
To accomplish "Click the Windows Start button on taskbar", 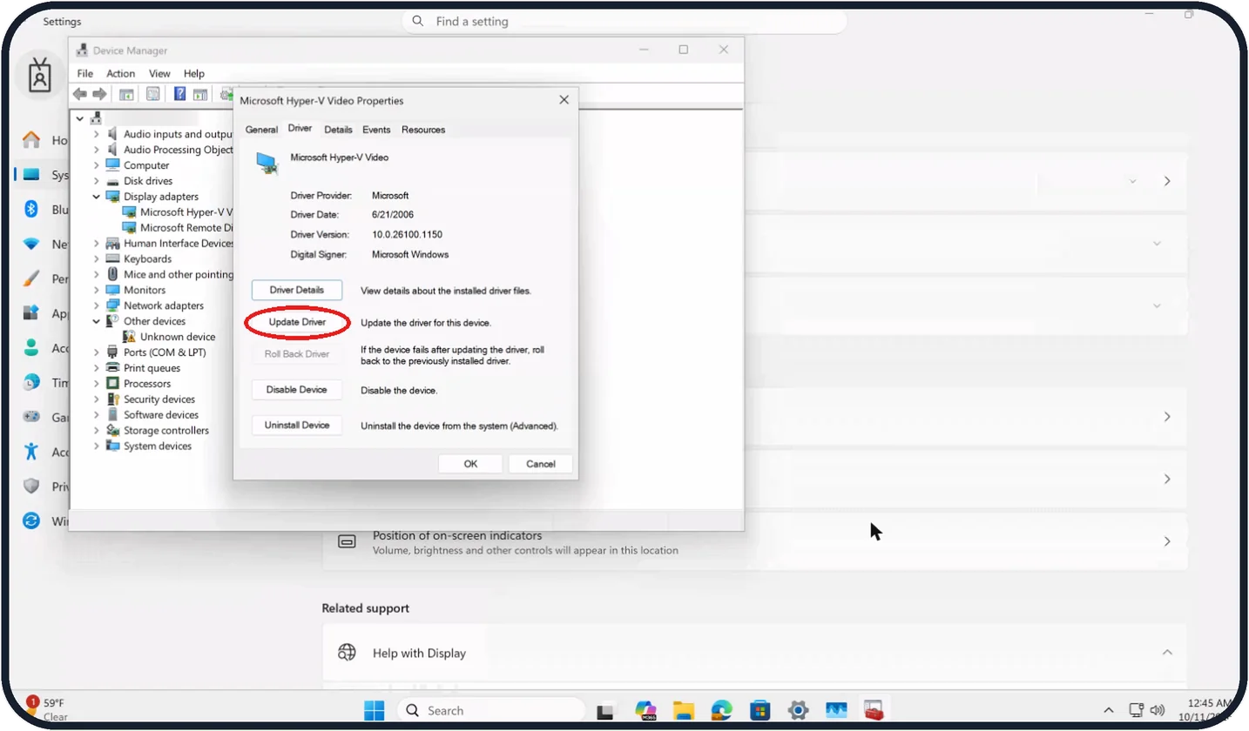I will pos(375,711).
